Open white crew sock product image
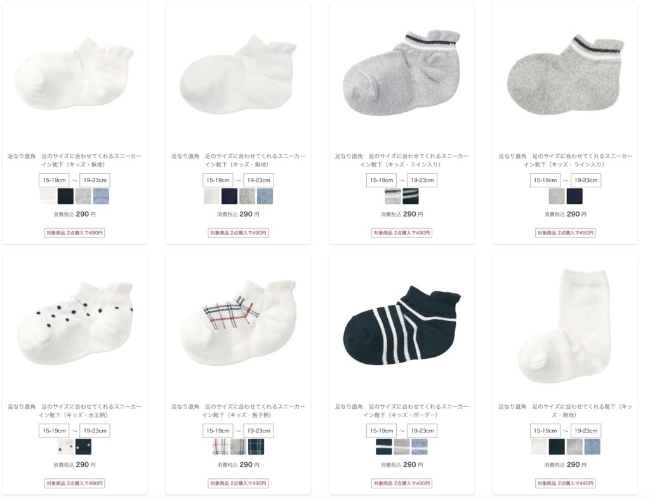Viewport: 650px width, 501px height. [565, 326]
